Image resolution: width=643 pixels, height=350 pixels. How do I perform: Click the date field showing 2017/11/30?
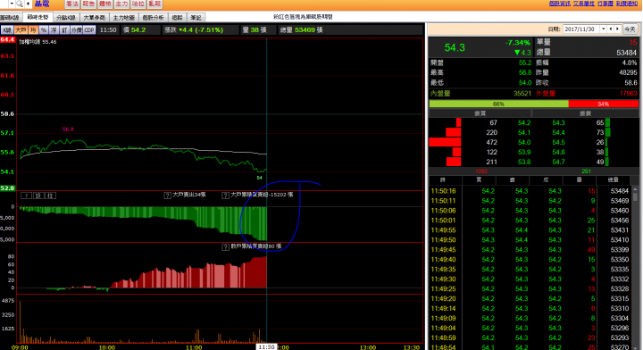click(581, 29)
